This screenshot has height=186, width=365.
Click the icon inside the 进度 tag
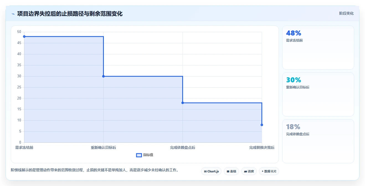245,172
